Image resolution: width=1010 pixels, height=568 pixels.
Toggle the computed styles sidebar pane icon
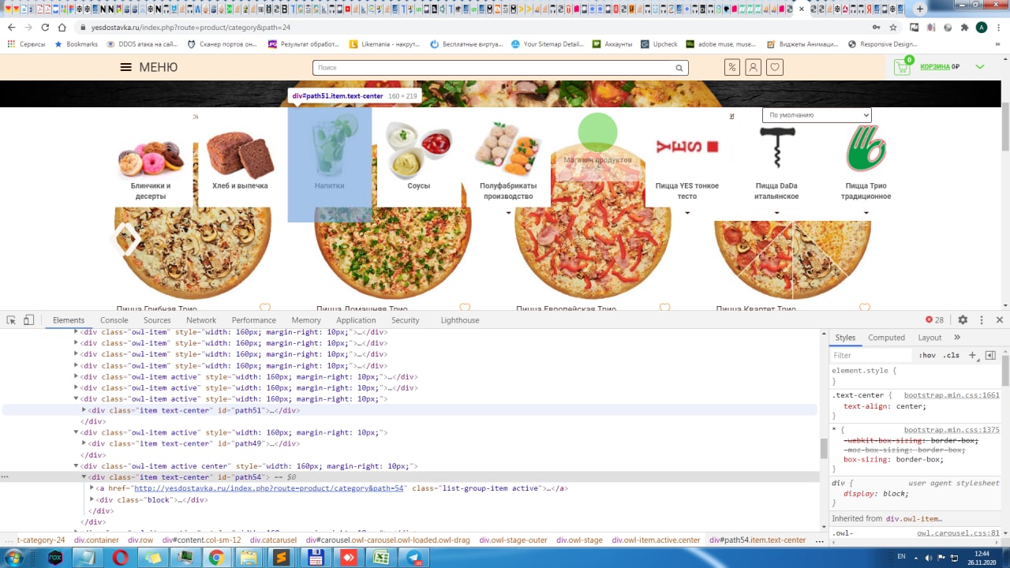click(990, 355)
